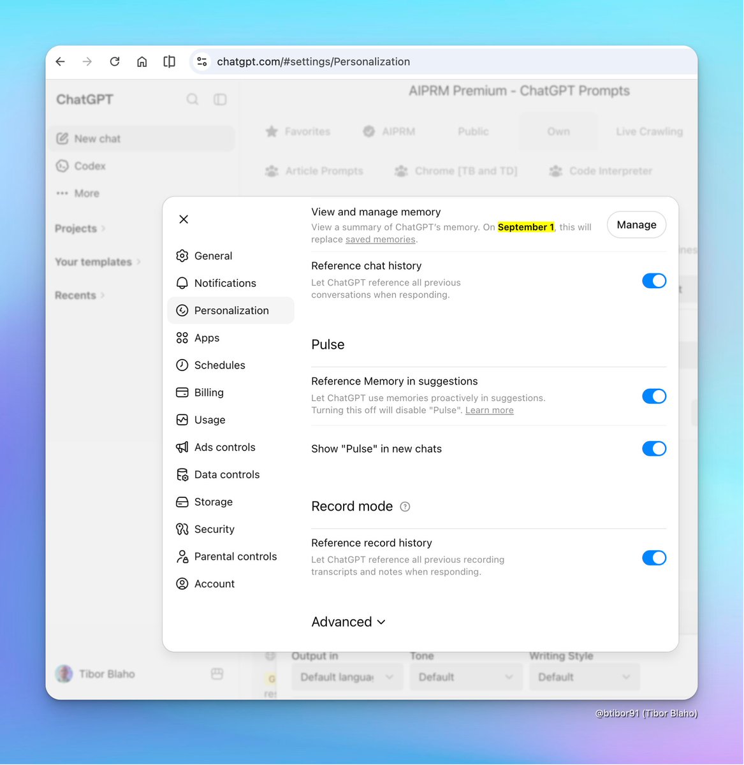Image resolution: width=744 pixels, height=765 pixels.
Task: Close the settings dialog with the X
Action: click(x=184, y=219)
